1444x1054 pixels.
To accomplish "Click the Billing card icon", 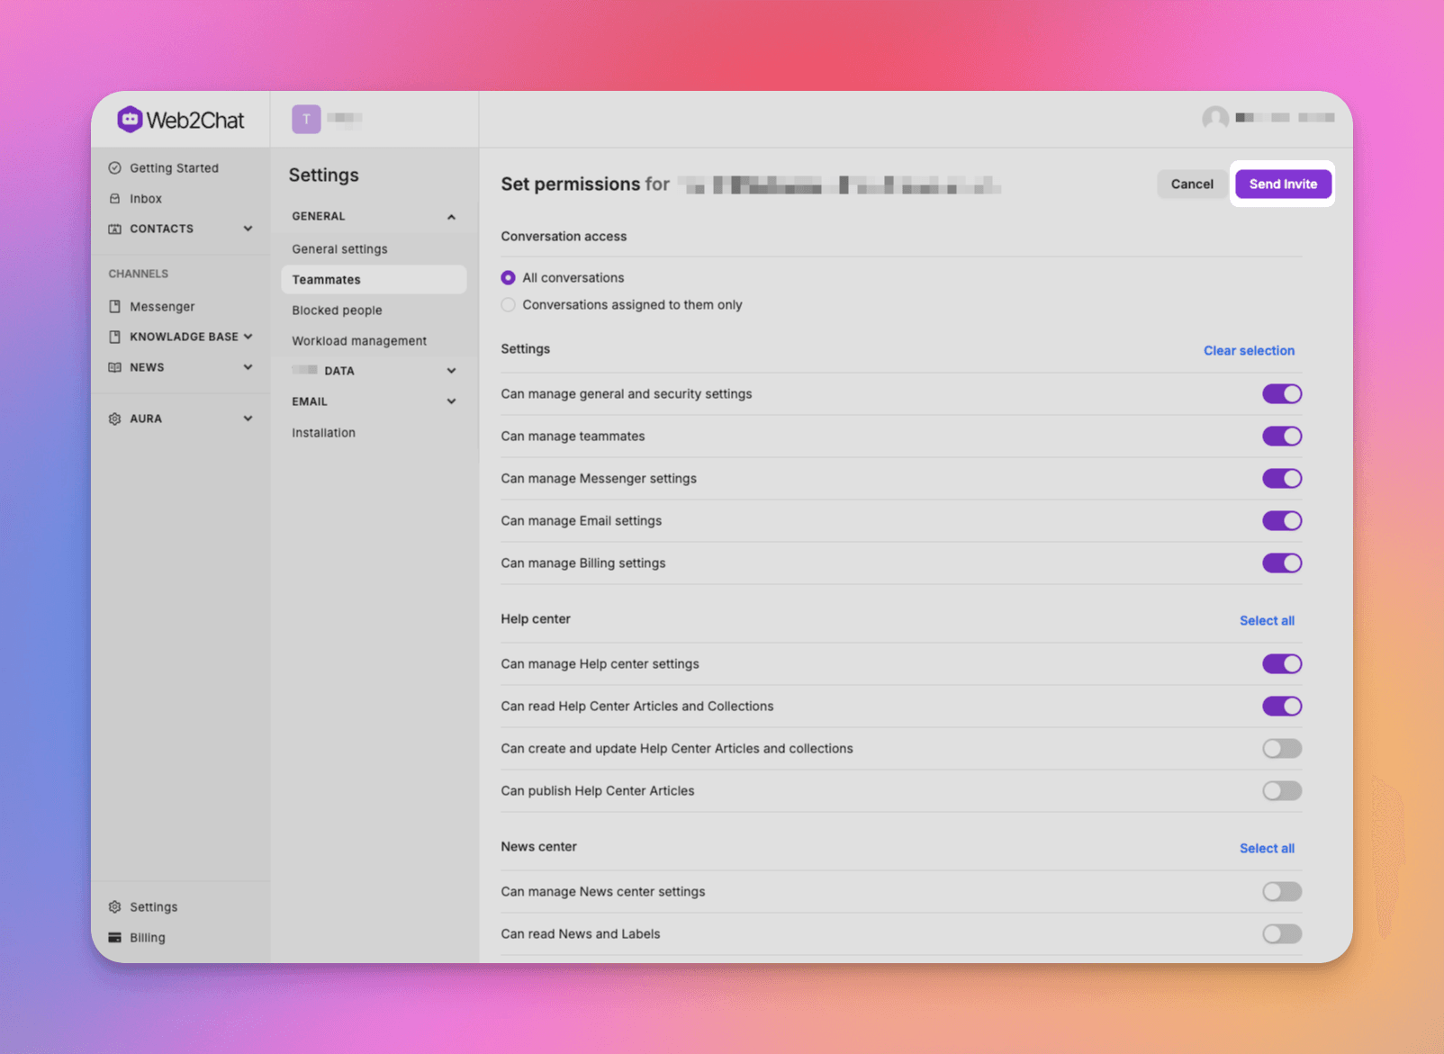I will 114,937.
